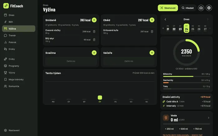
Task: Add food to Oběd with plus
Action: (152, 20)
